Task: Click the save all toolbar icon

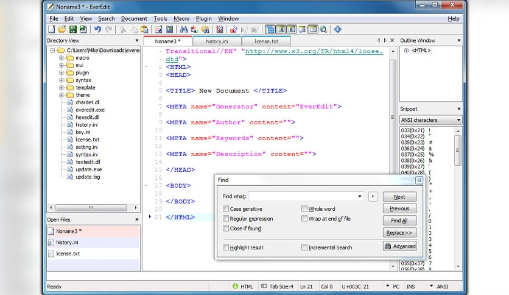Action: (x=83, y=29)
